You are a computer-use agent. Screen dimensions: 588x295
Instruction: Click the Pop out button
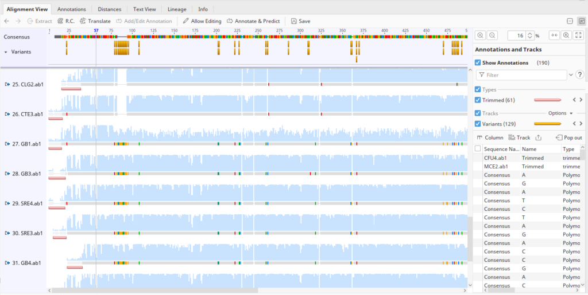(569, 137)
